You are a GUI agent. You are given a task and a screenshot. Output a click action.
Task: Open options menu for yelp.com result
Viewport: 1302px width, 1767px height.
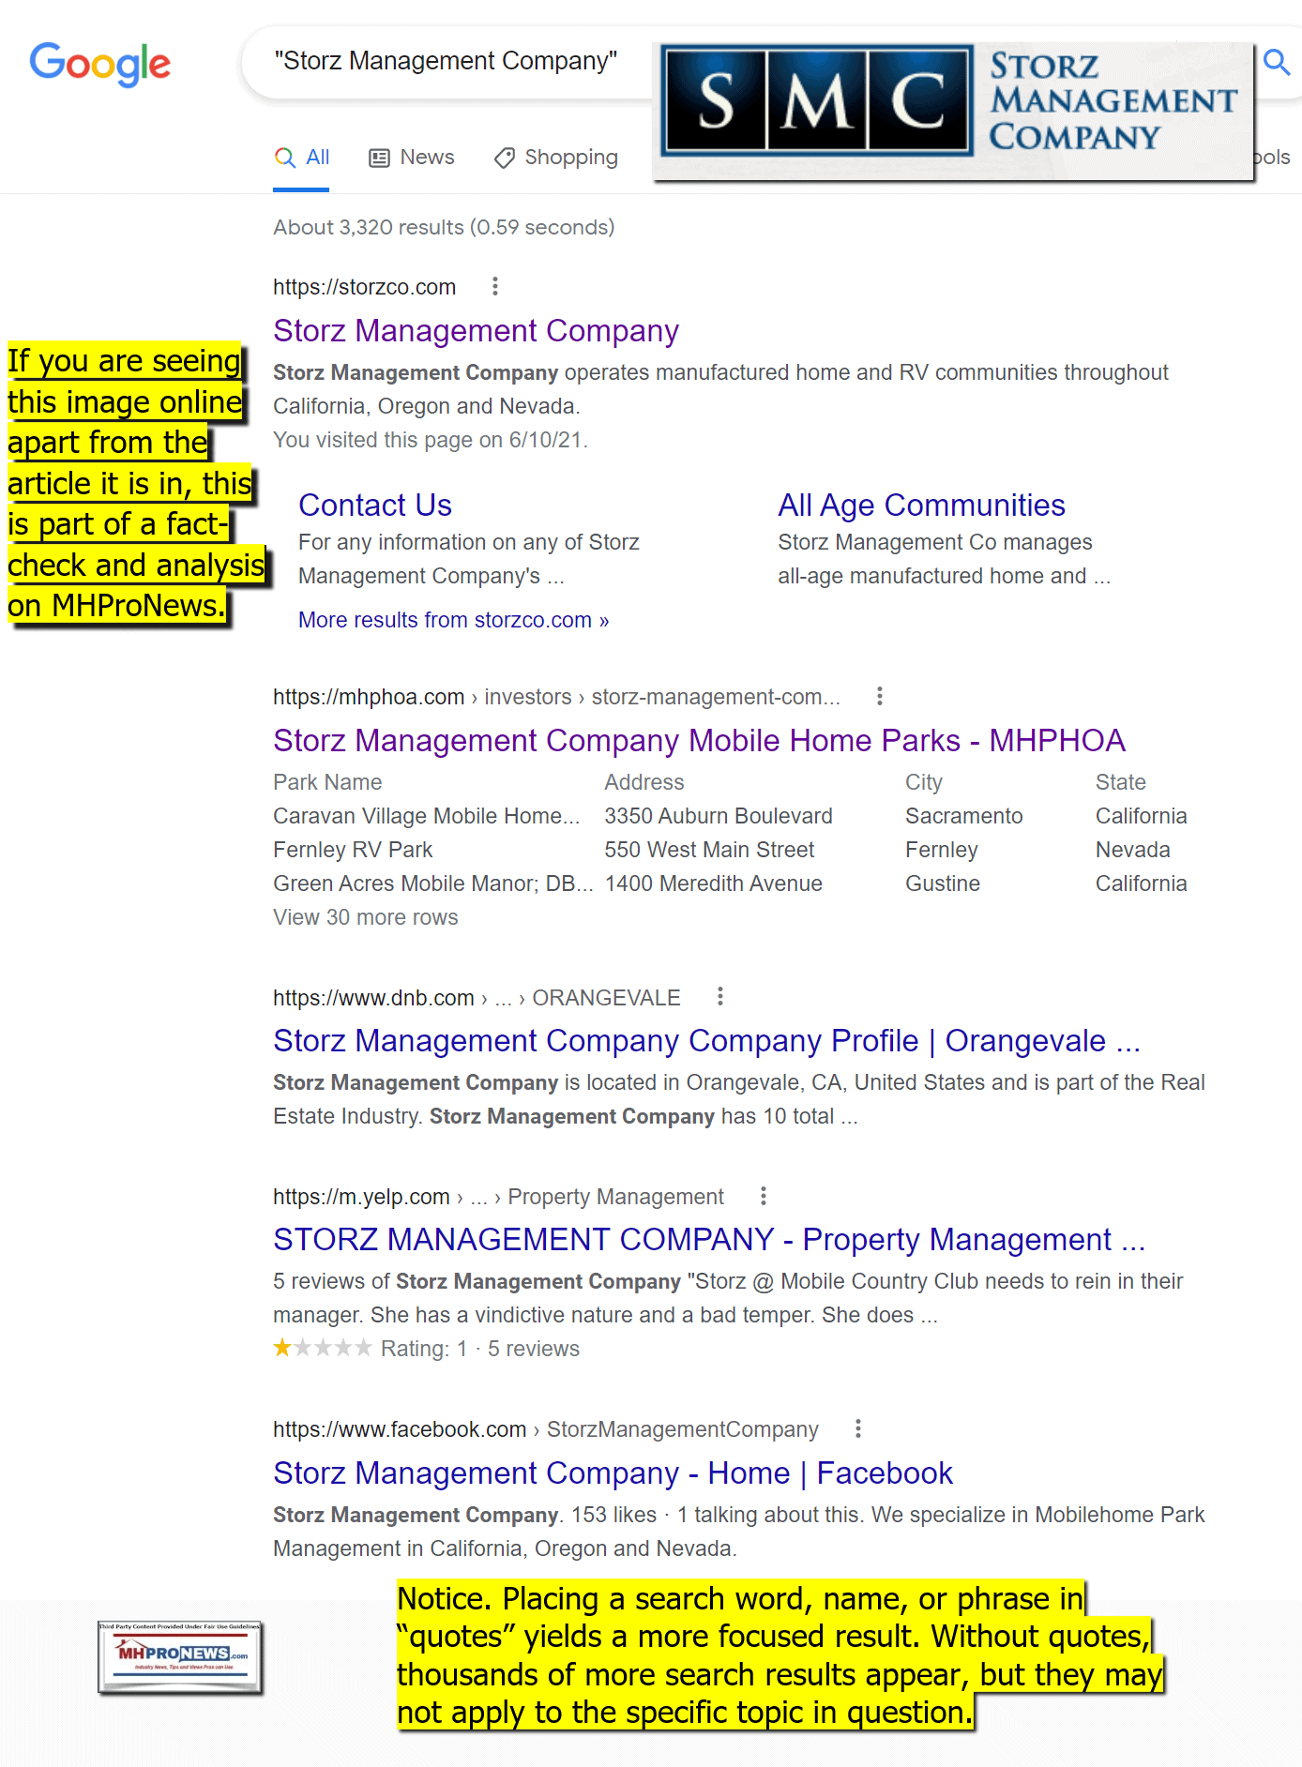click(764, 1196)
